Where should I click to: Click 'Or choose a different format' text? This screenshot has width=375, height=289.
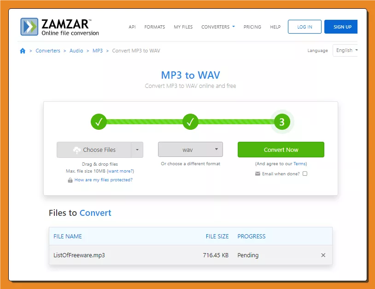pyautogui.click(x=190, y=164)
